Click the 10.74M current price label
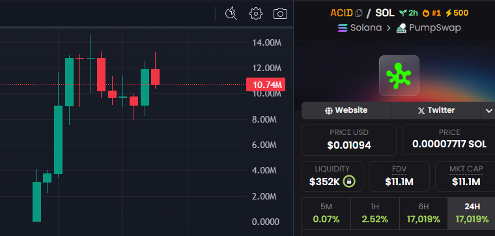495x236 pixels. pos(266,85)
